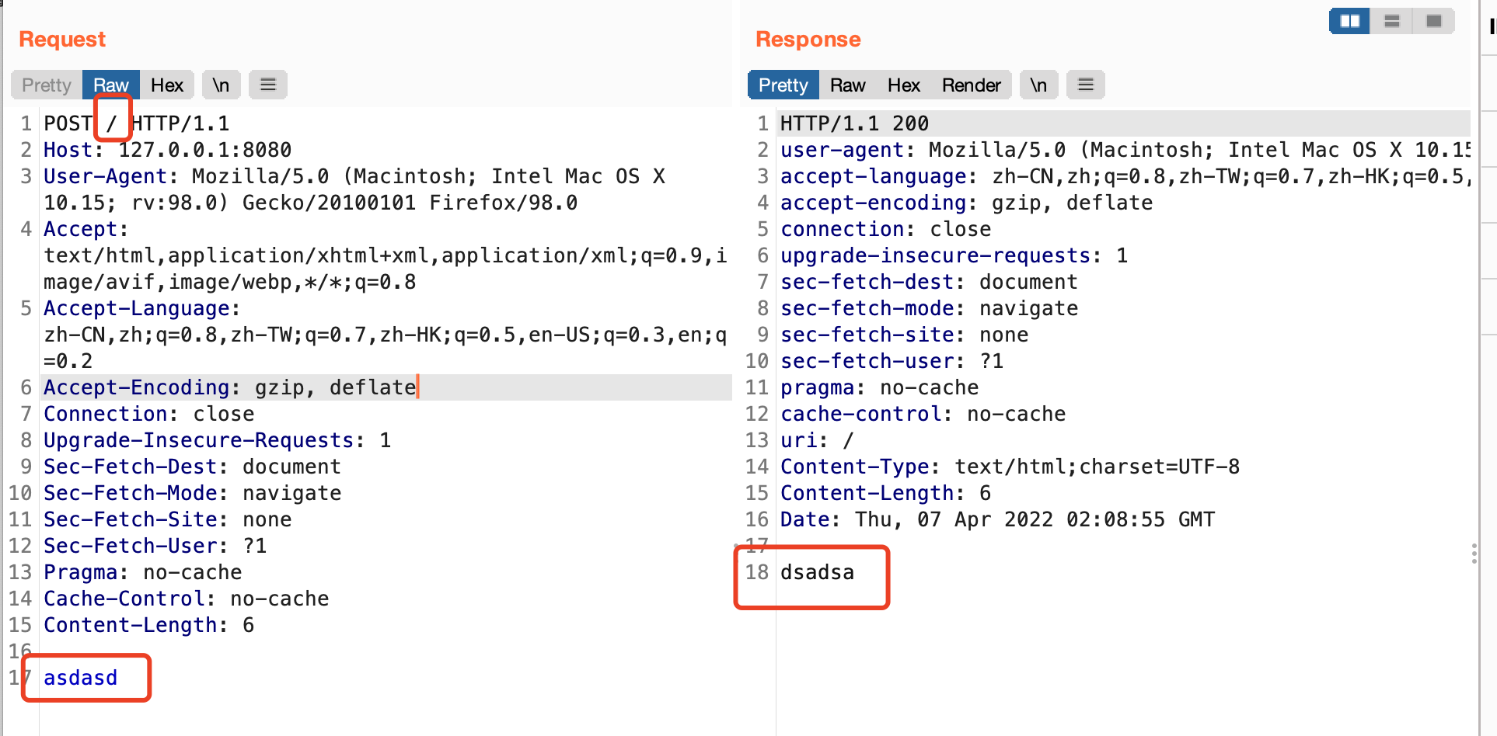Click 'Cache-Control: no-cache' in request
Screen dimensions: 1497x736
click(187, 599)
